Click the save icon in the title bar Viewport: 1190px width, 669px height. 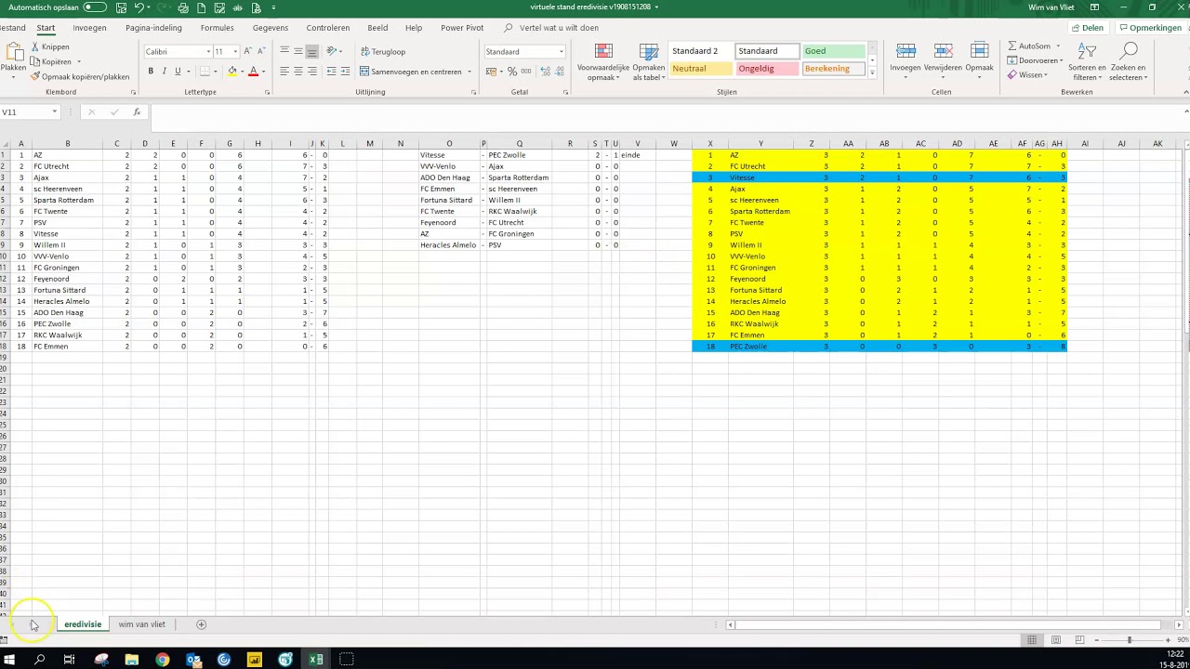[121, 7]
